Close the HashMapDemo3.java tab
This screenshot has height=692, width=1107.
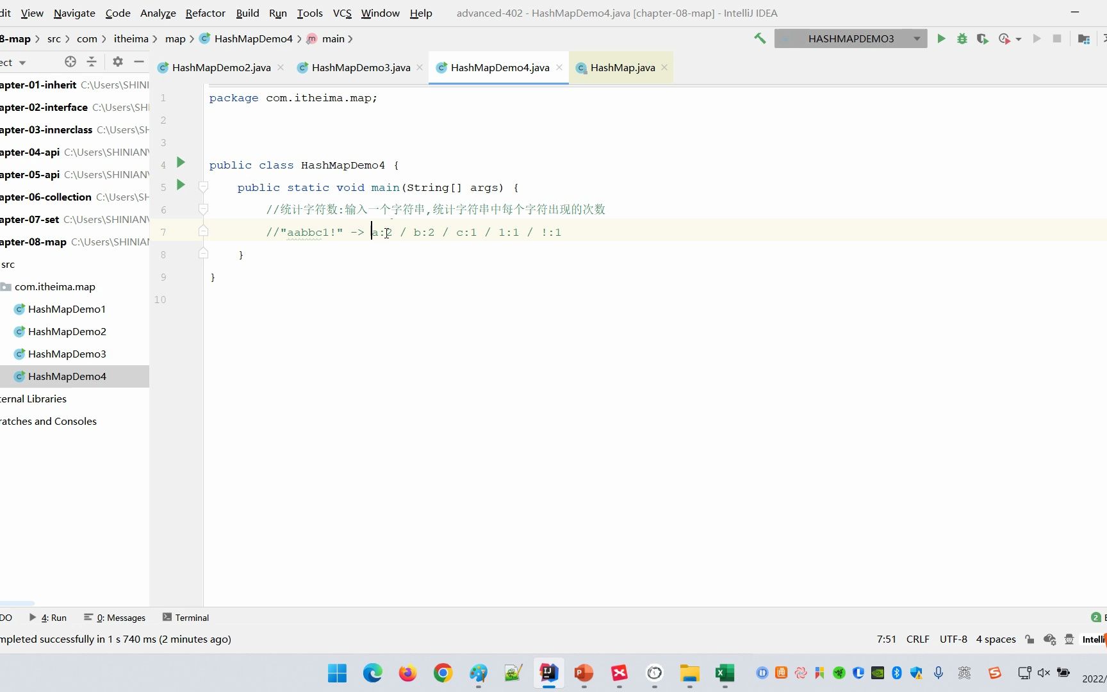coord(420,67)
